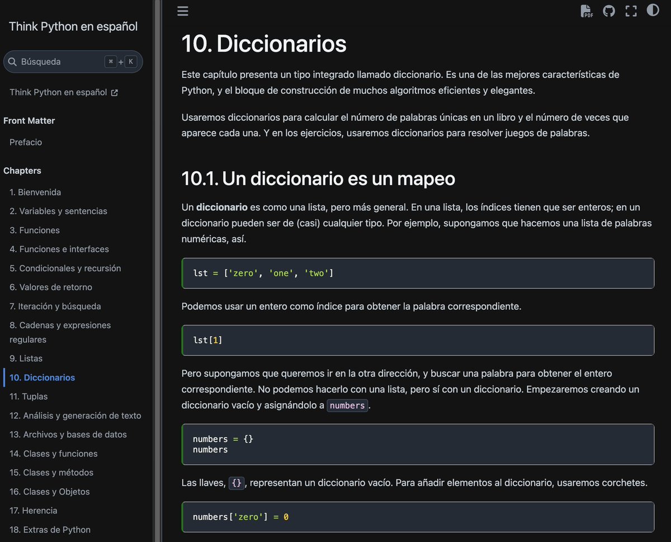Click the 10. Diccionarios page heading
The width and height of the screenshot is (671, 542).
tap(264, 44)
